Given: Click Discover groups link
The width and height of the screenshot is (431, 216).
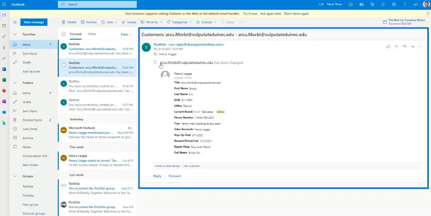Looking at the screenshot, I should coord(34,213).
